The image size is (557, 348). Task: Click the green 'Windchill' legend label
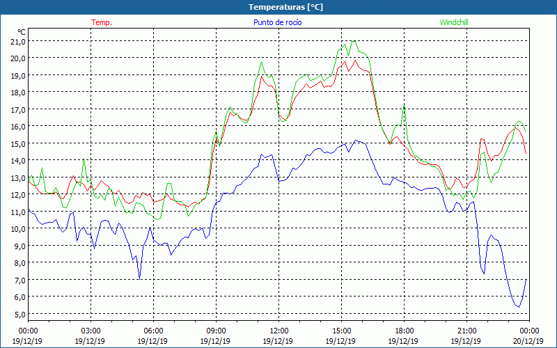(x=454, y=22)
